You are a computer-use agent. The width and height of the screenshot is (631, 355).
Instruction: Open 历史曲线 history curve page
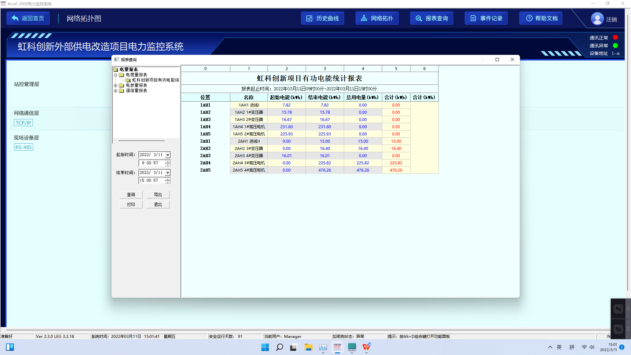(x=322, y=18)
